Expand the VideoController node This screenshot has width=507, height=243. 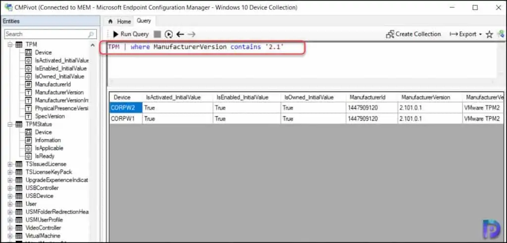pyautogui.click(x=10, y=228)
